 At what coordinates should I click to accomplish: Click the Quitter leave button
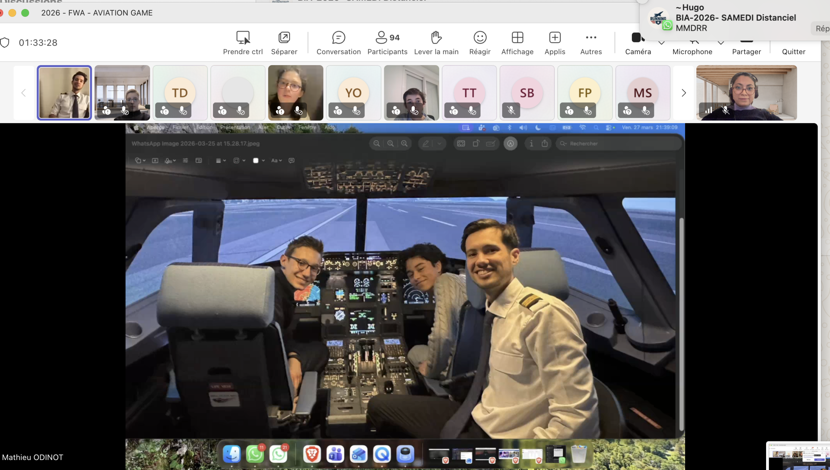[x=793, y=51]
